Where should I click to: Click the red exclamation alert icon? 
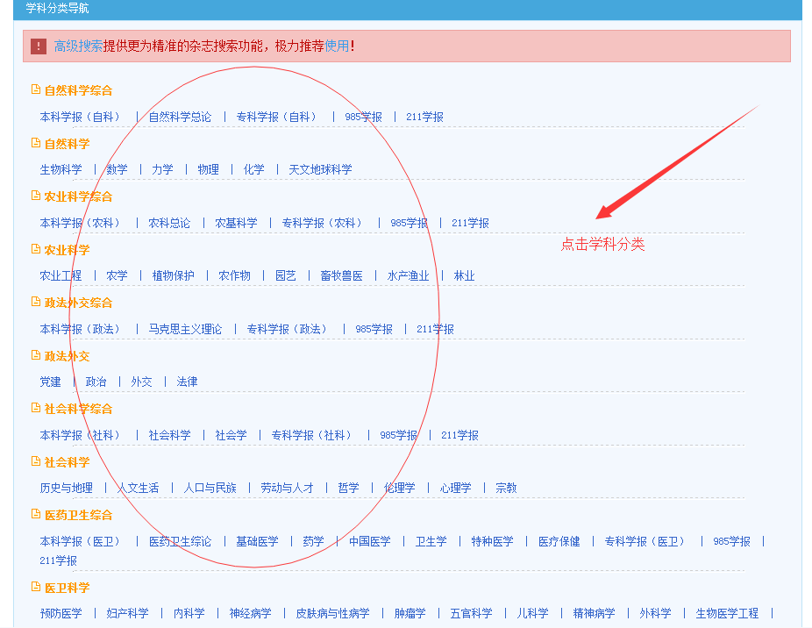click(x=39, y=46)
